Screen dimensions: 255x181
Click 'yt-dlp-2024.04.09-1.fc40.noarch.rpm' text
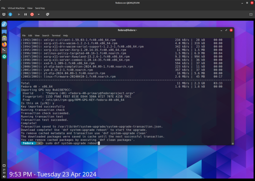pos(74,73)
